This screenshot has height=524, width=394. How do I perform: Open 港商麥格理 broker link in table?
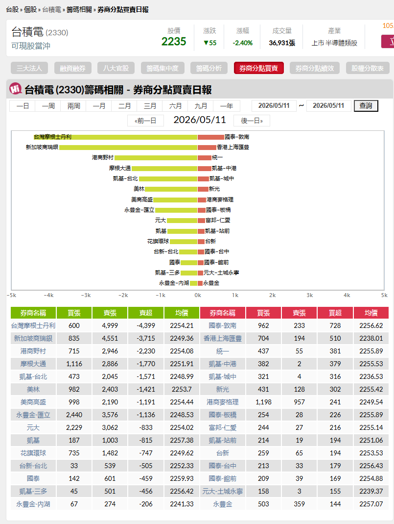point(223,402)
